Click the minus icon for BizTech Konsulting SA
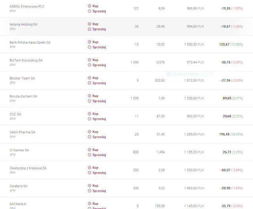This screenshot has width=253, height=209. 90,65
